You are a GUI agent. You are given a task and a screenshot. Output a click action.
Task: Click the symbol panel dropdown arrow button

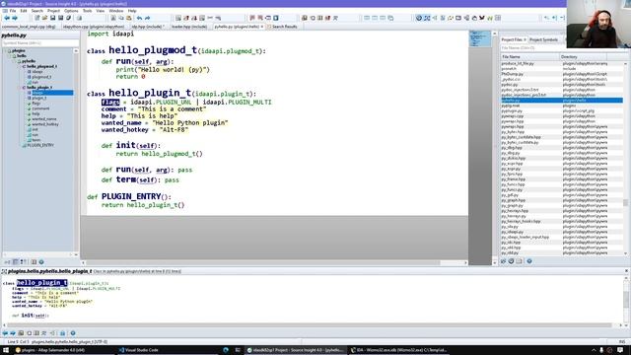coord(76,50)
